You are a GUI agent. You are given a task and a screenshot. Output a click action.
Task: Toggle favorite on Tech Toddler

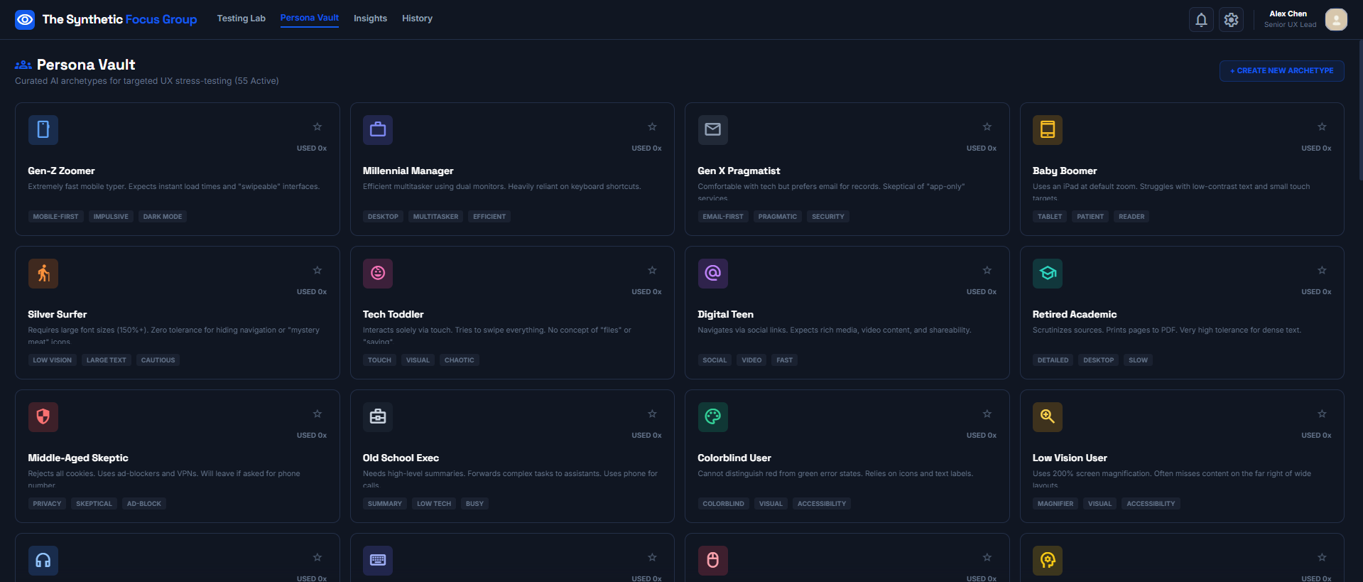pos(652,270)
